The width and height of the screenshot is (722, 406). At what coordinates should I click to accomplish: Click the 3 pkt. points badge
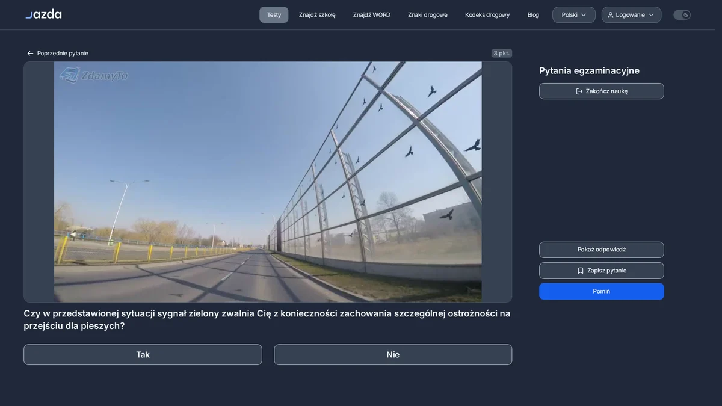click(502, 54)
